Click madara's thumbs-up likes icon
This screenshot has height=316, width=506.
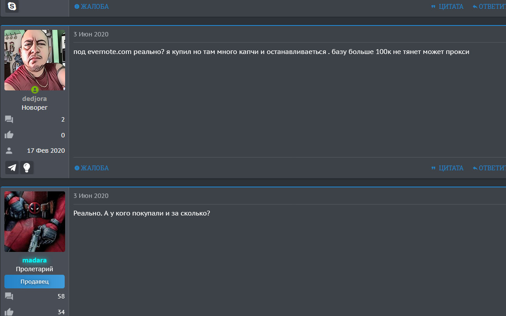[9, 312]
